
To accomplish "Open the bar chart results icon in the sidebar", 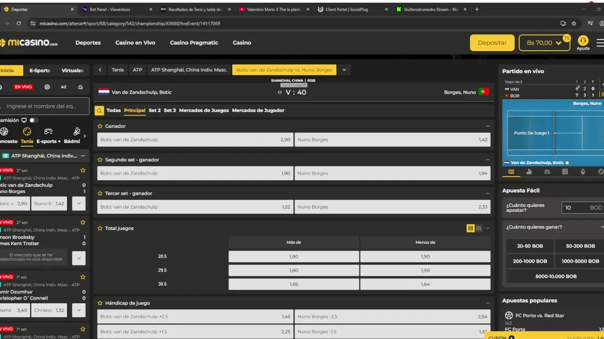I will (81, 87).
